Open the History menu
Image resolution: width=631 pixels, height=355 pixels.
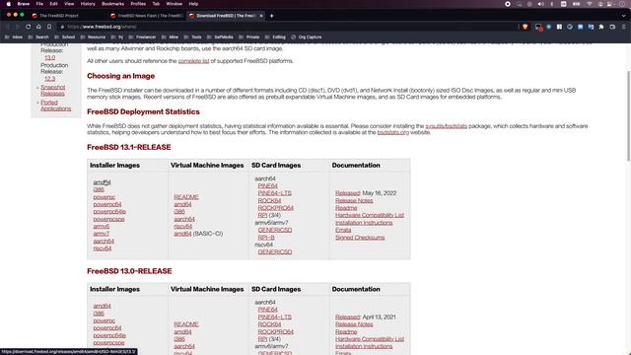point(88,4)
